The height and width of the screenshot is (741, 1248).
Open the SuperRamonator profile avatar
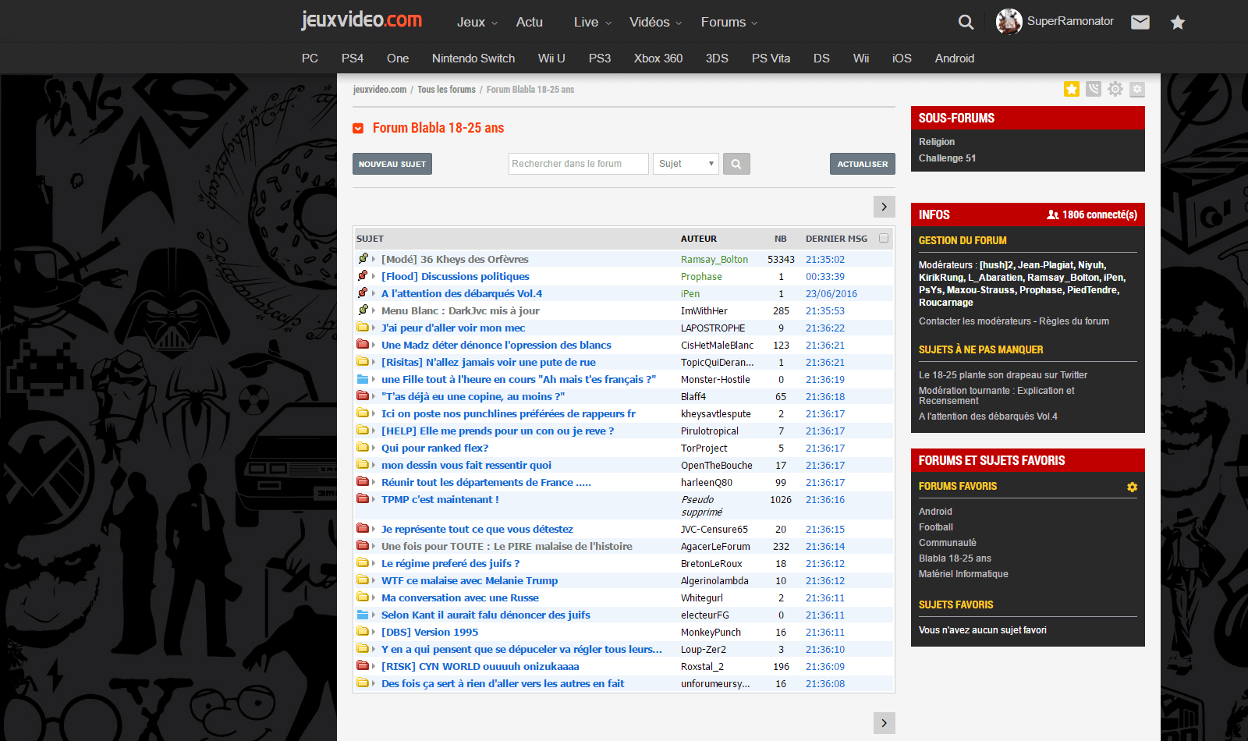[1009, 22]
